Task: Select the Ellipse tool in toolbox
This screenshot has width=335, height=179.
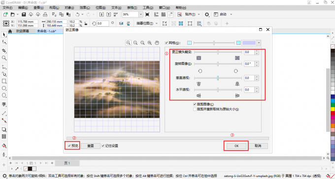Action: coord(4,88)
